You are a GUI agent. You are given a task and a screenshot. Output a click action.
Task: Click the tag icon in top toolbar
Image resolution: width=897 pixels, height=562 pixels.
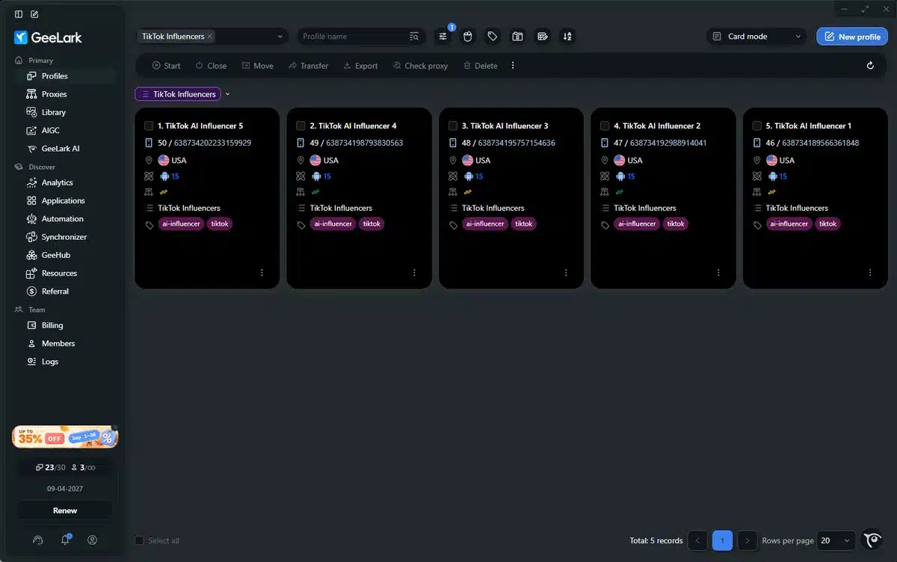tap(493, 36)
